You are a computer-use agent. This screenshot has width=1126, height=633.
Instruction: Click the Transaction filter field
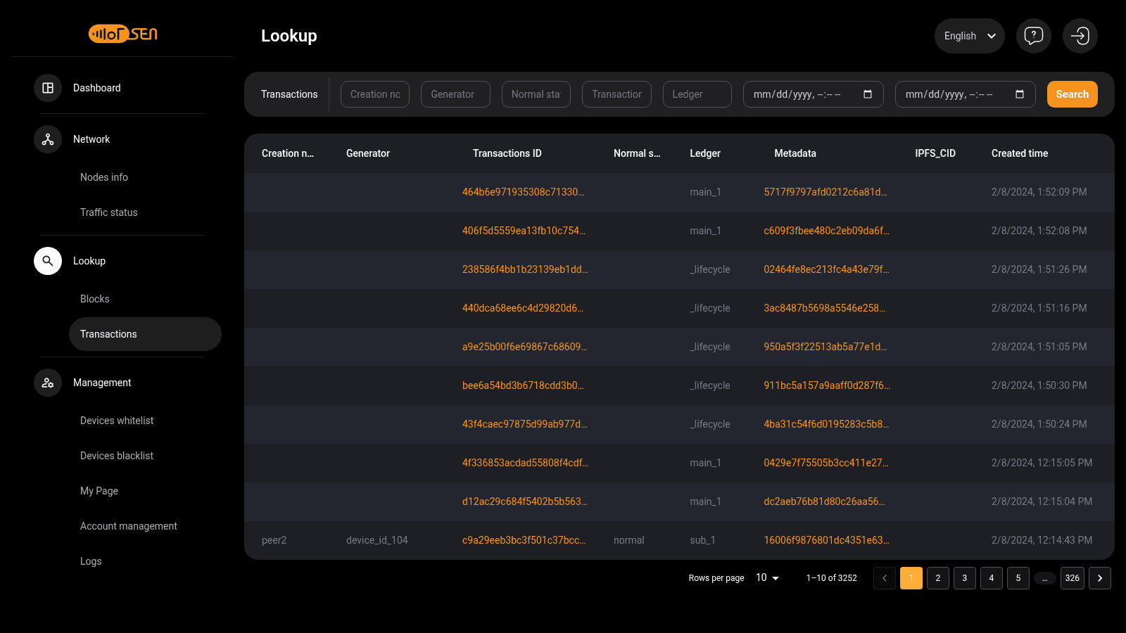tap(616, 94)
